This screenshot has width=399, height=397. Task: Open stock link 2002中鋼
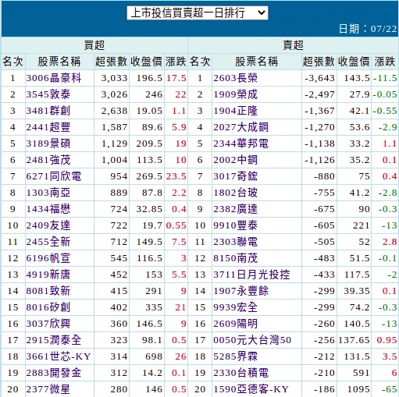pyautogui.click(x=235, y=160)
